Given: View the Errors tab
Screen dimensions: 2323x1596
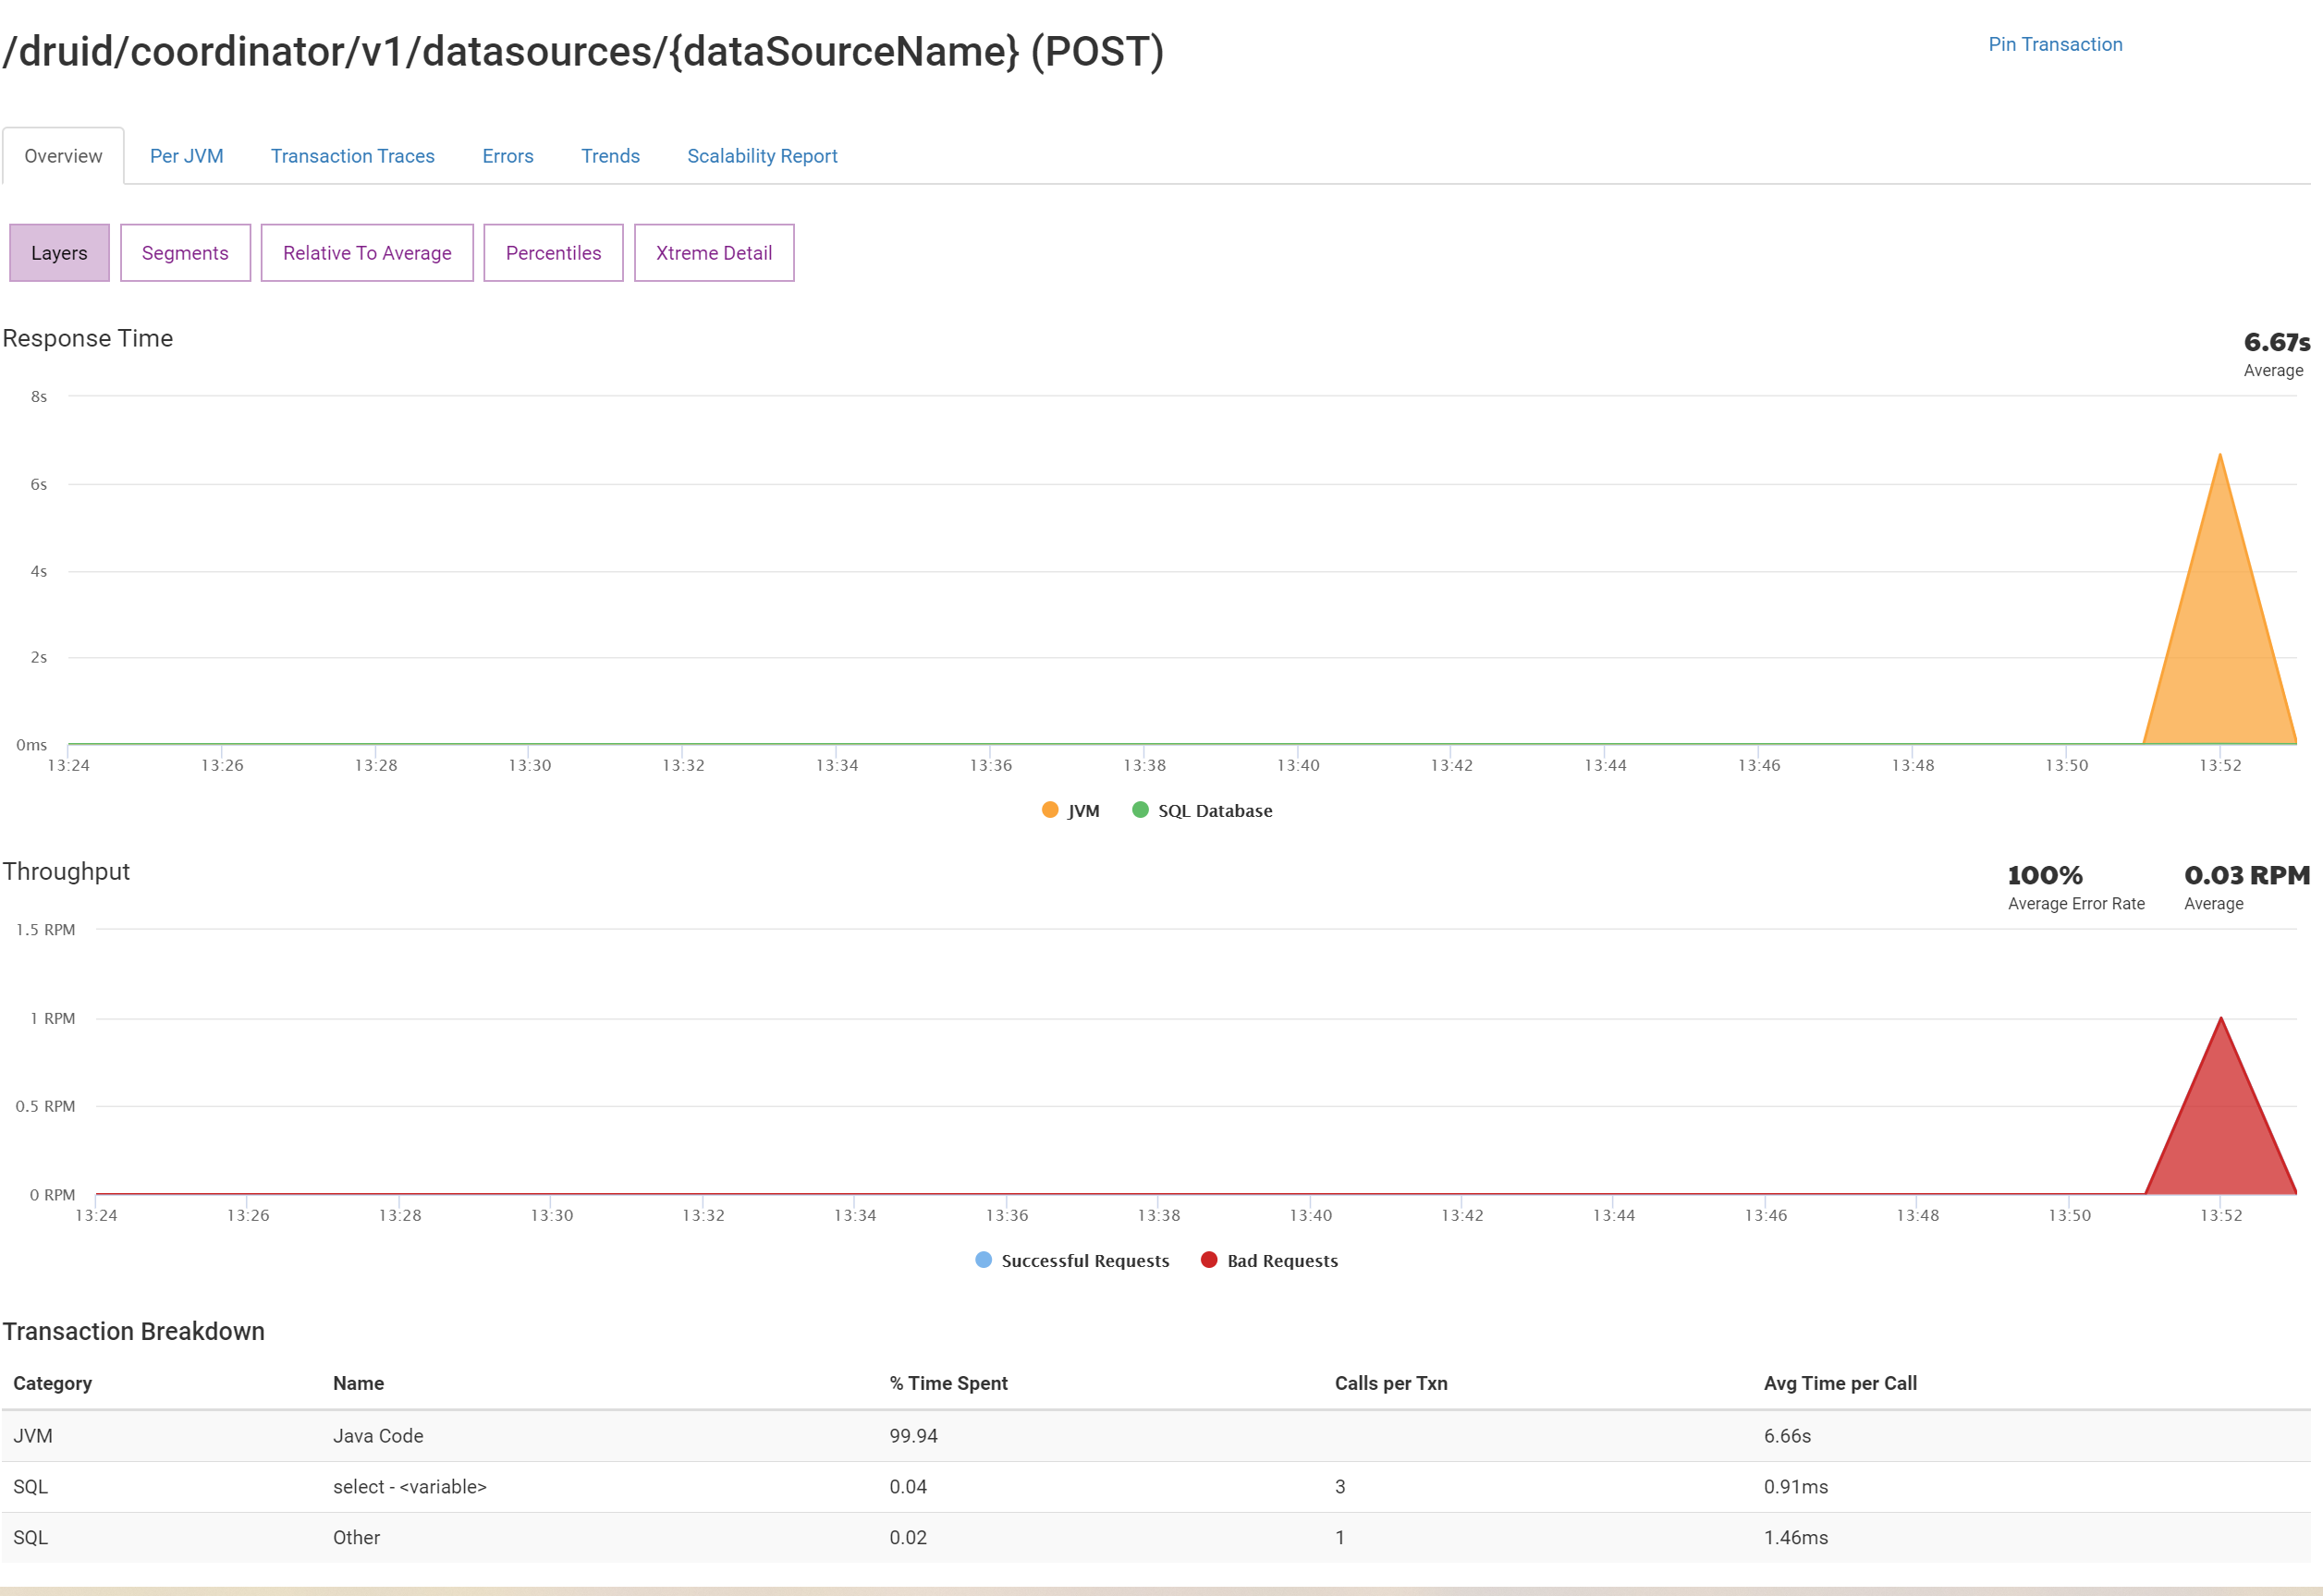Looking at the screenshot, I should click(507, 155).
